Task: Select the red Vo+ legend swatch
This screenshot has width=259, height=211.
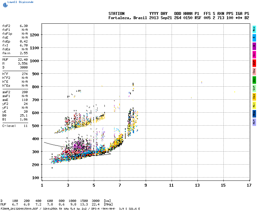Action: click(x=254, y=63)
